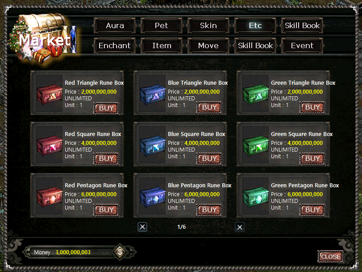This screenshot has height=272, width=362.
Task: Click the next page X button
Action: [x=240, y=227]
